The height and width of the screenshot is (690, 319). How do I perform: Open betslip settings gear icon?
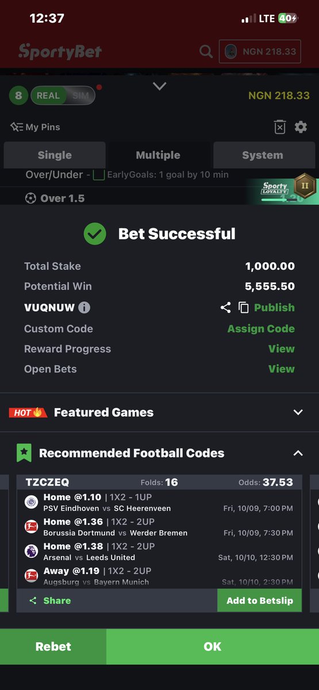301,127
